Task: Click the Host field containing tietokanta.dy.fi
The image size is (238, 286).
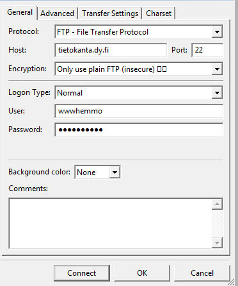Action: (x=111, y=50)
